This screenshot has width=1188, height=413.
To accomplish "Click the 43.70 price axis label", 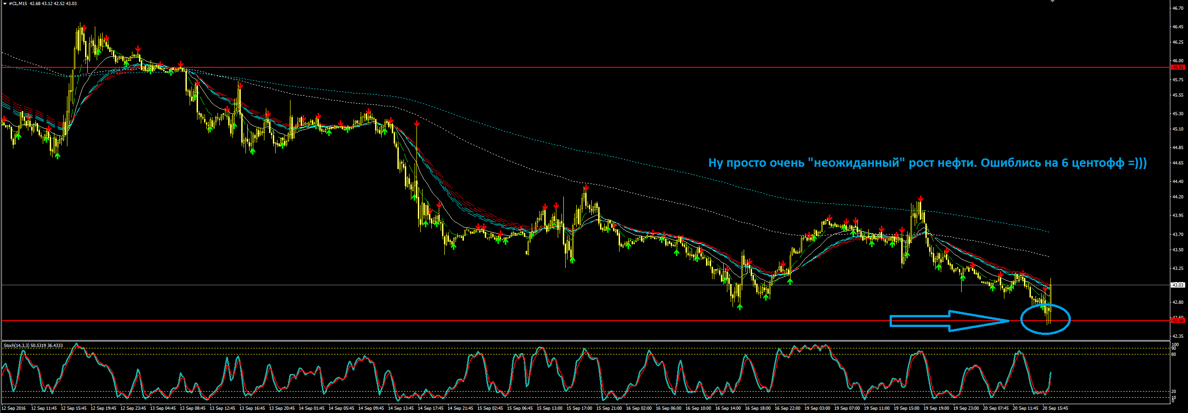I will 1178,235.
